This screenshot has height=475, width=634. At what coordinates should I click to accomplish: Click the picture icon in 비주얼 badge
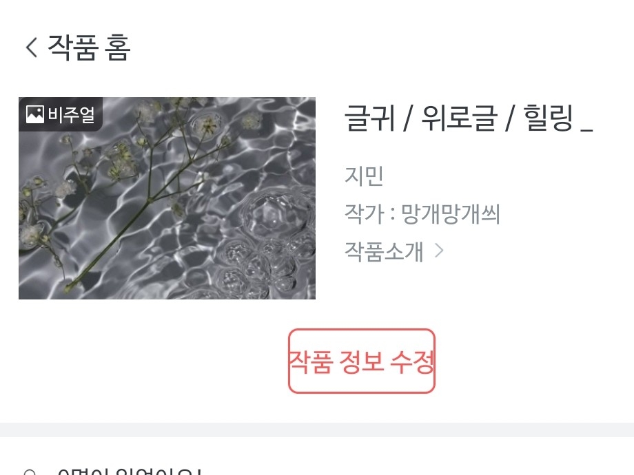point(34,114)
